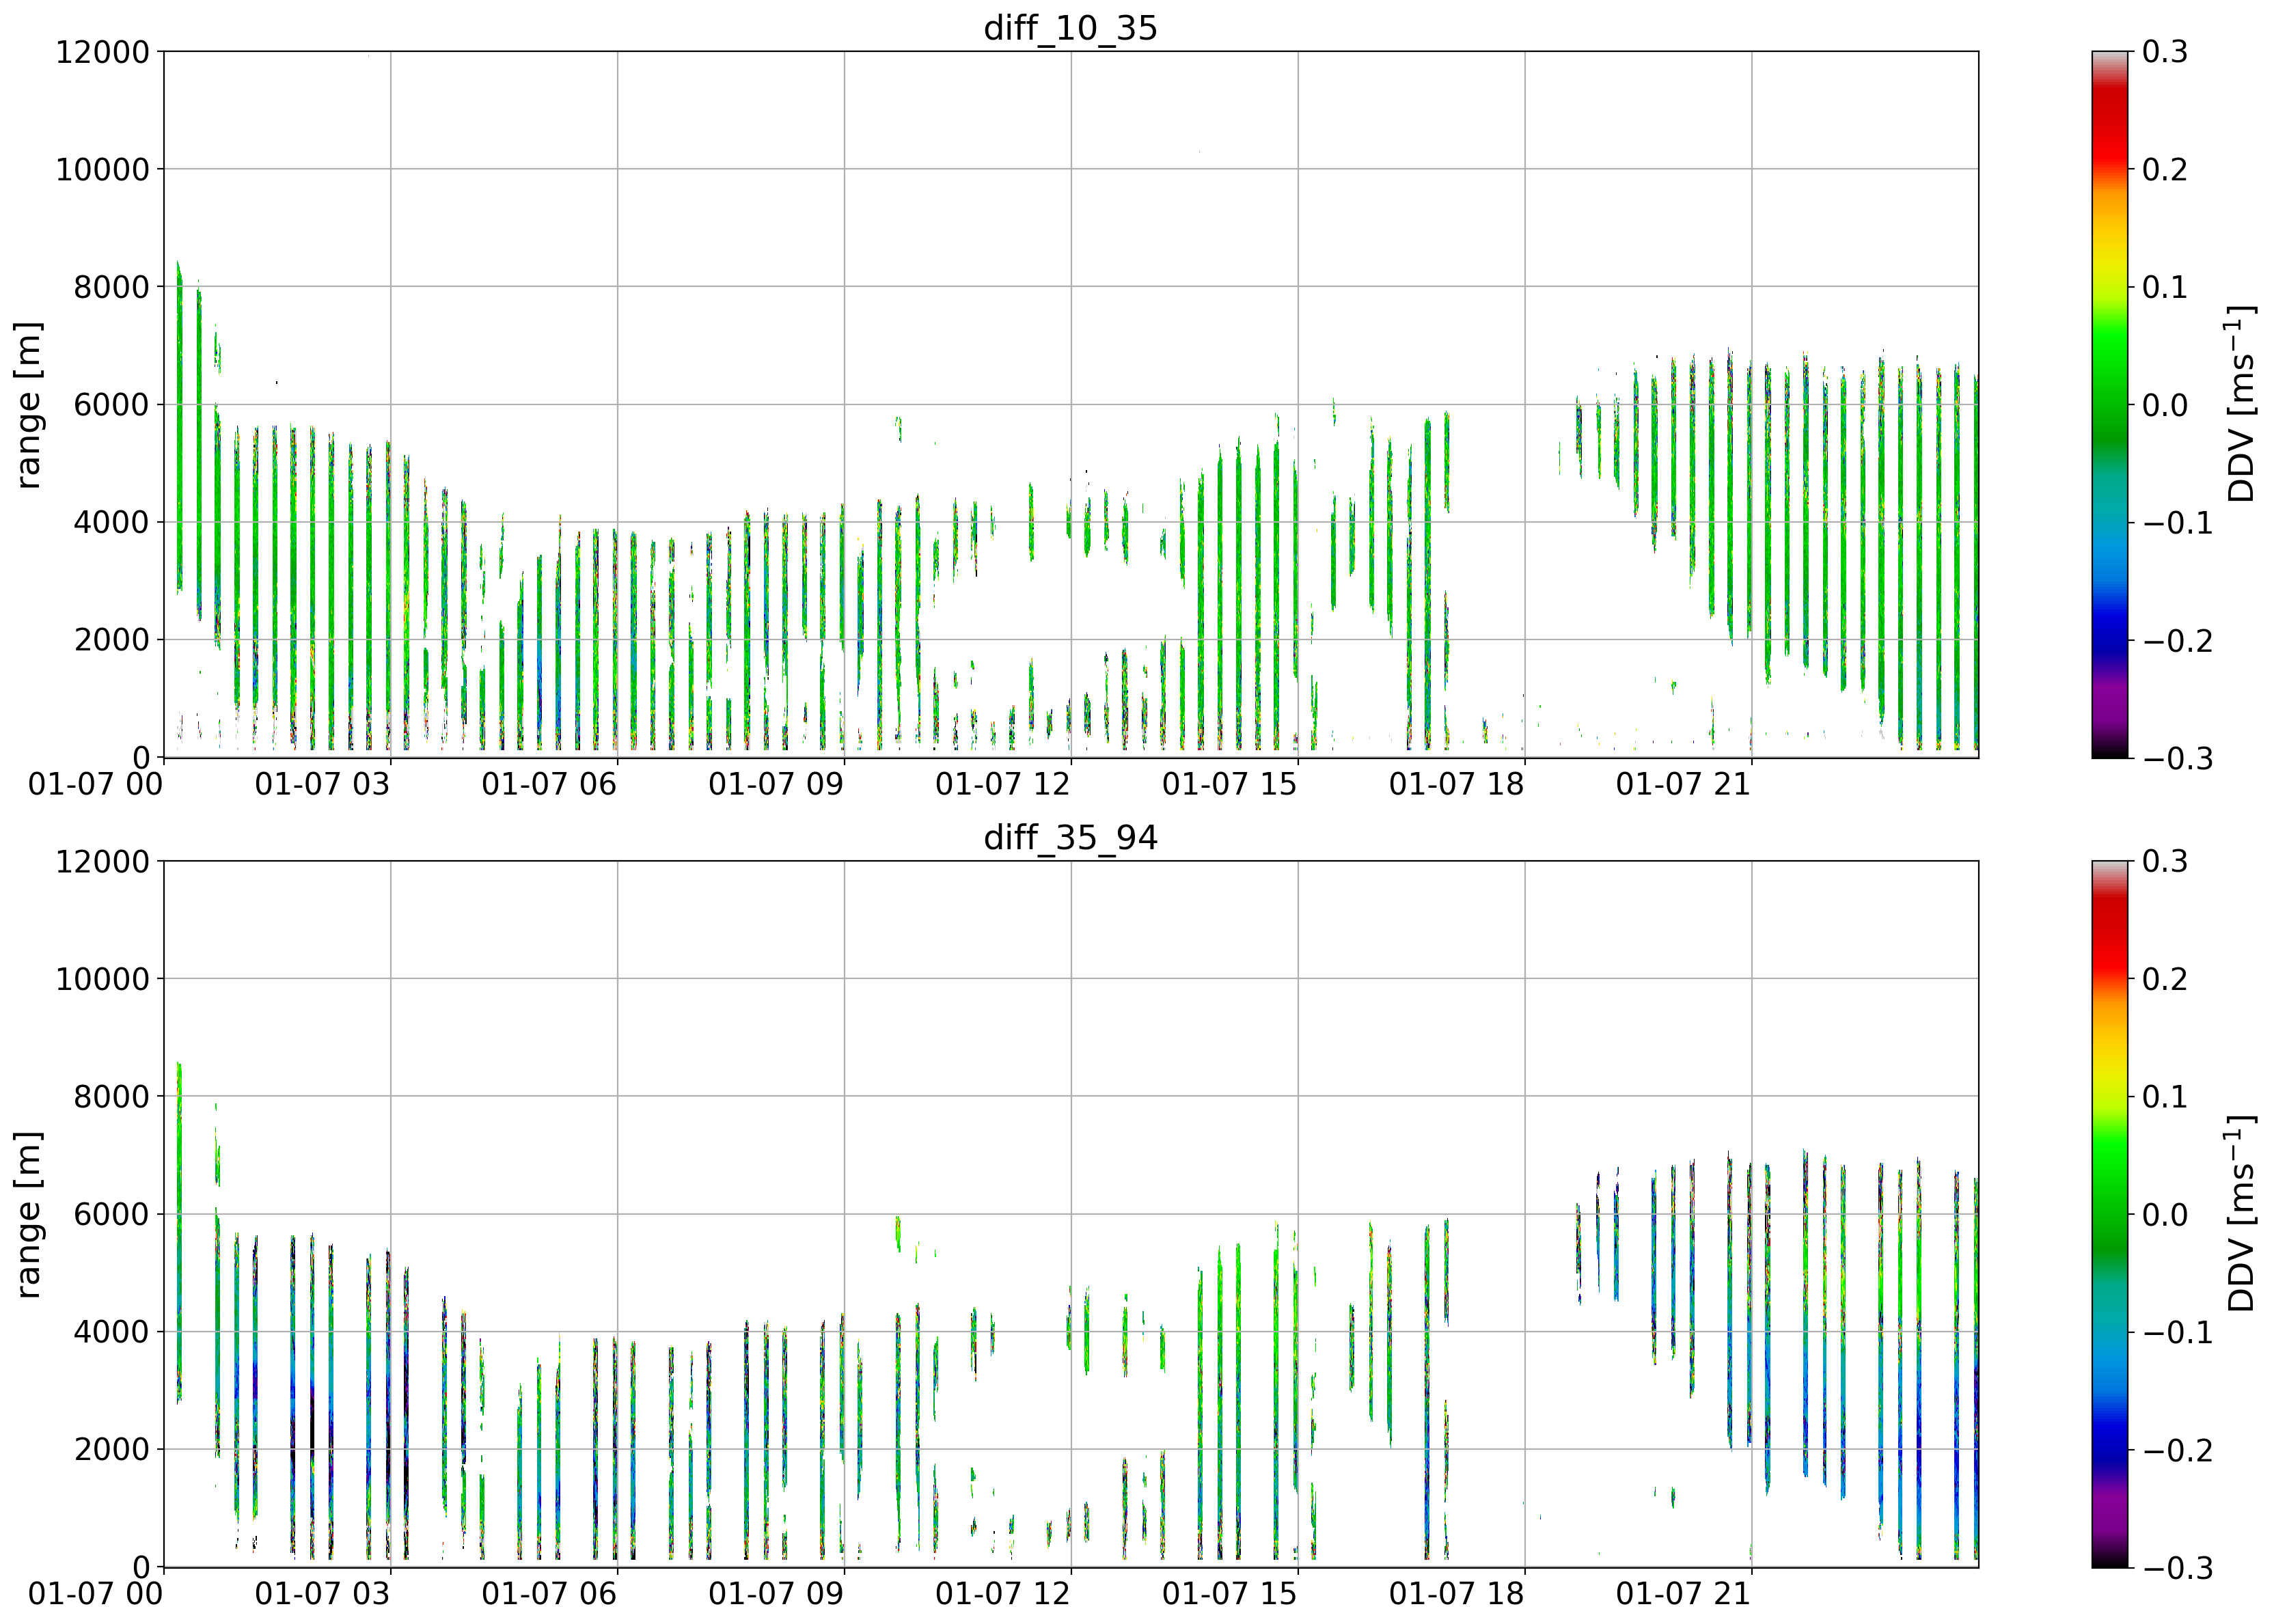This screenshot has width=2274, height=1624.
Task: Click the bottom plot 2000 y-axis tick
Action: click(111, 1450)
